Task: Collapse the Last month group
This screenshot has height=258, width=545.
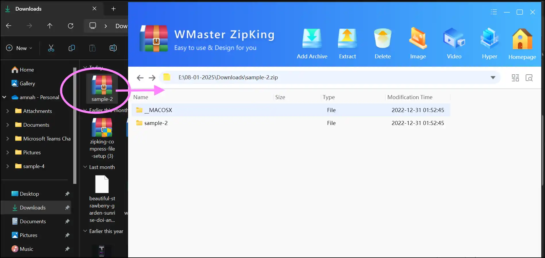Action: pyautogui.click(x=85, y=167)
